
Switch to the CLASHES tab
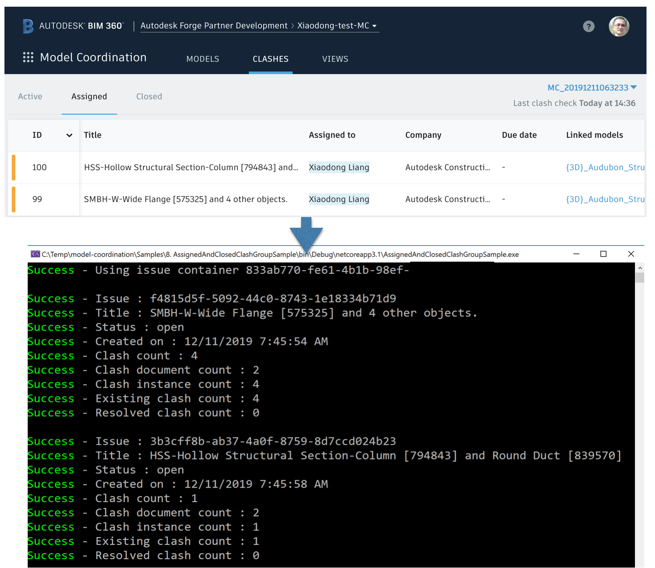[x=271, y=59]
